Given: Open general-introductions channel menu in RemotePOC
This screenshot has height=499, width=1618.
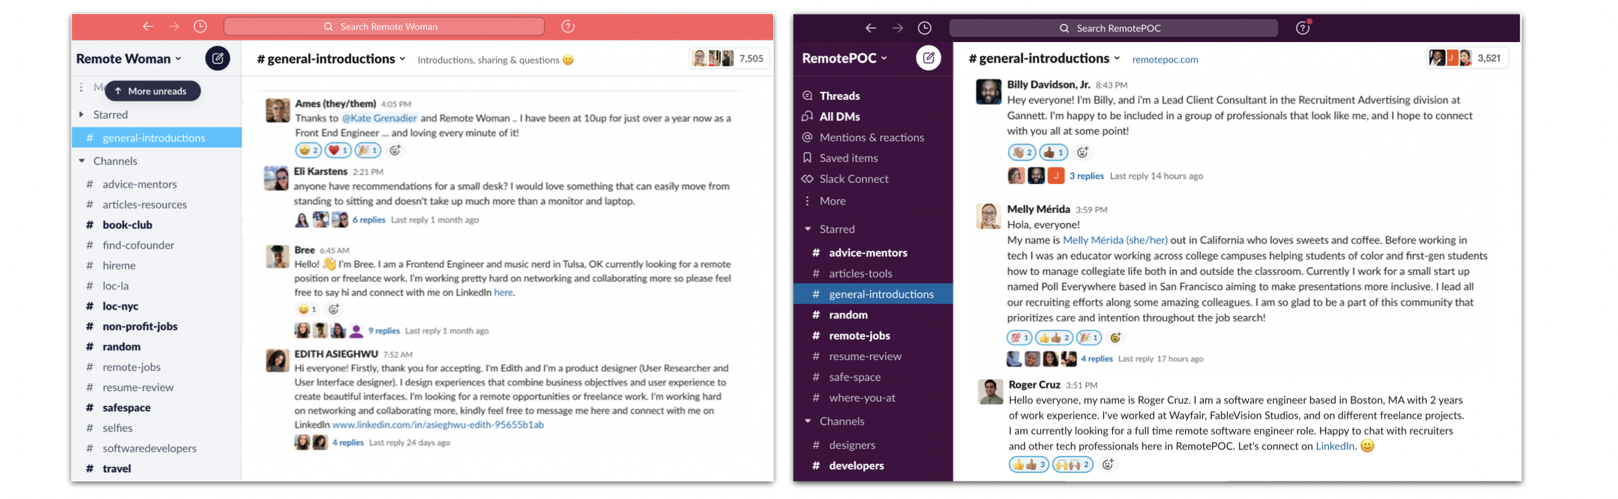Looking at the screenshot, I should click(x=1044, y=58).
